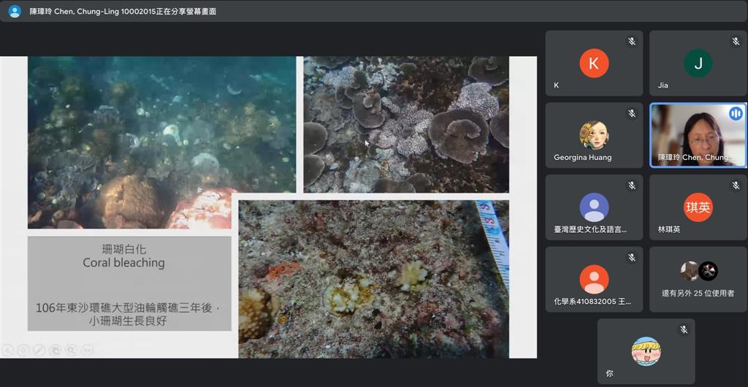This screenshot has height=387, width=748.
Task: Select the 臺灣歷史文化及語言 participant tile
Action: pos(594,207)
